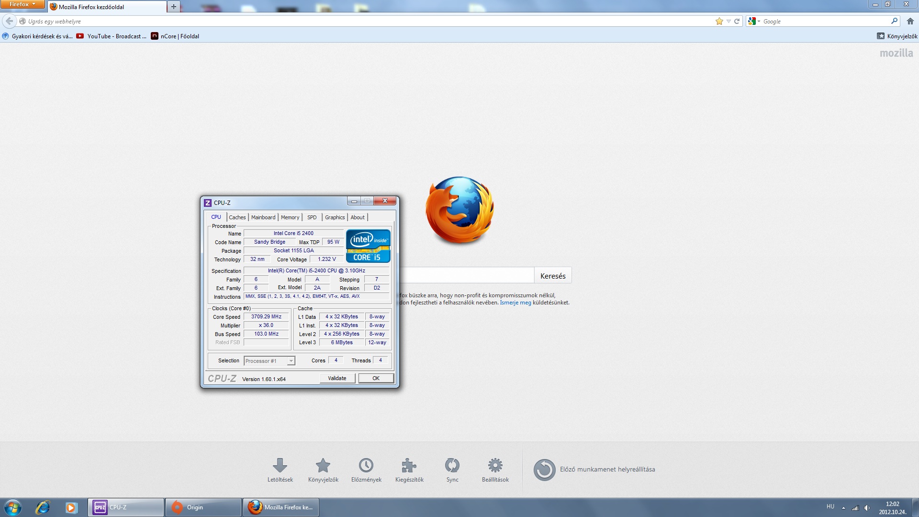Launch Internet Explorer from the taskbar
Image resolution: width=919 pixels, height=517 pixels.
click(43, 507)
